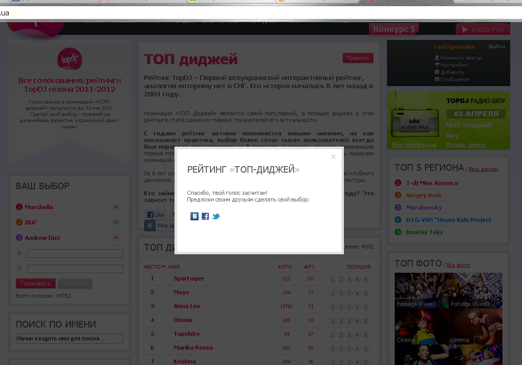Open raul7gonsales profile name
Viewport: 522px width, 365px height.
coord(454,47)
